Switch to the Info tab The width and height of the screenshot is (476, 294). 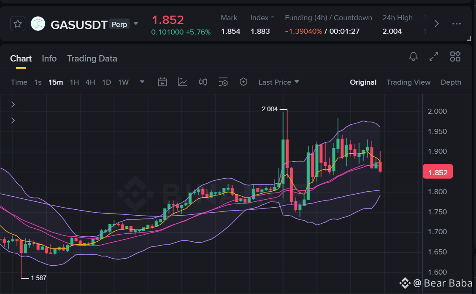tap(49, 59)
